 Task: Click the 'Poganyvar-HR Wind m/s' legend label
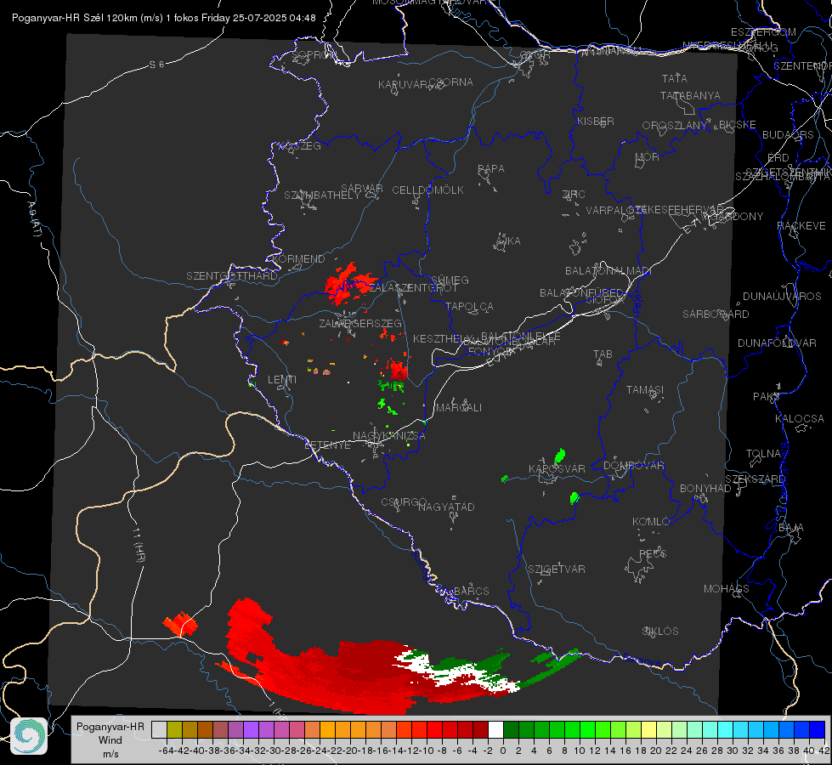[110, 740]
